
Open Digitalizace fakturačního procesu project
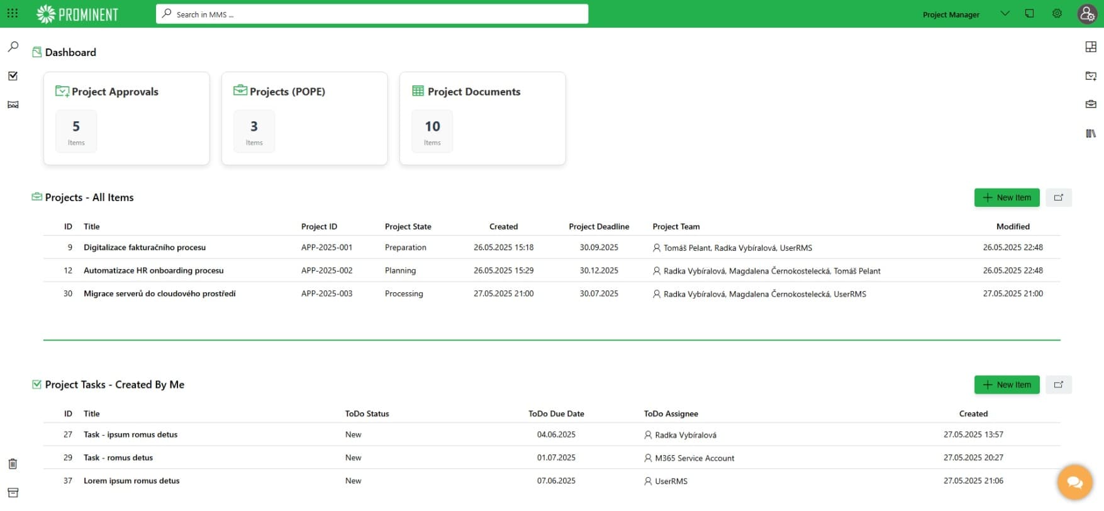coord(145,247)
